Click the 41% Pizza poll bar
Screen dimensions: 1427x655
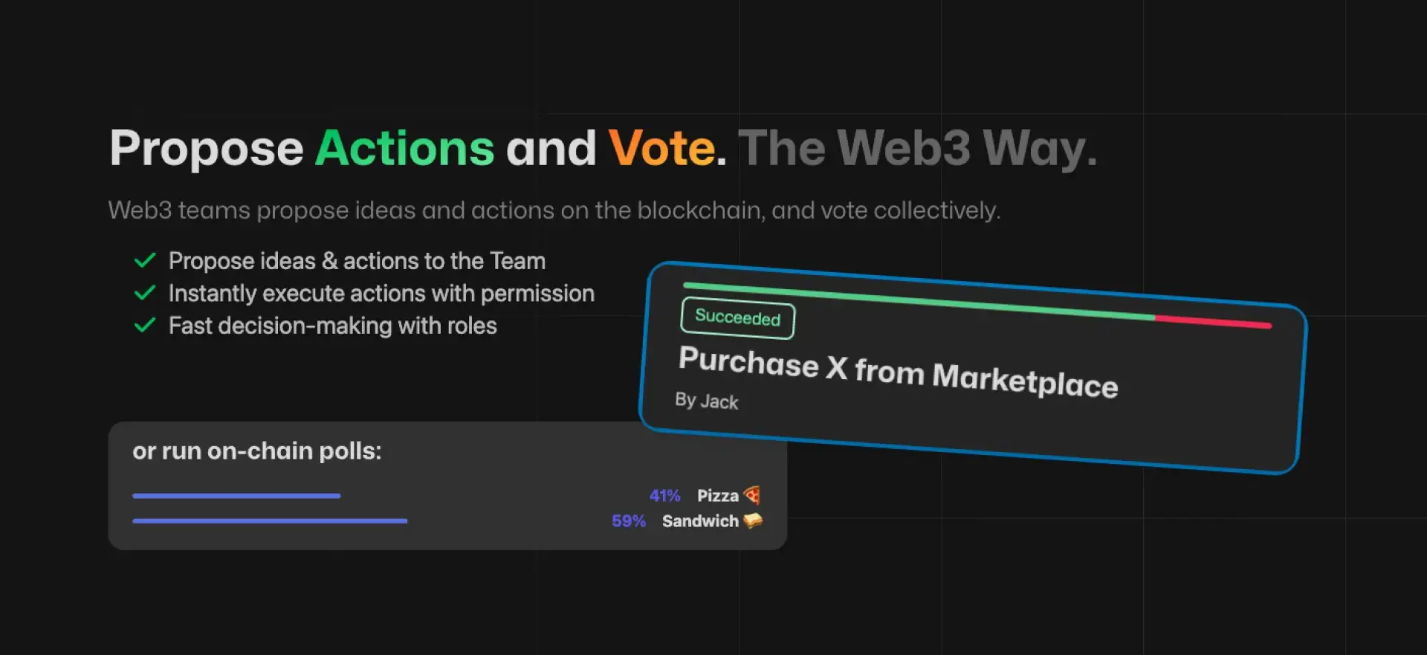[x=236, y=496]
